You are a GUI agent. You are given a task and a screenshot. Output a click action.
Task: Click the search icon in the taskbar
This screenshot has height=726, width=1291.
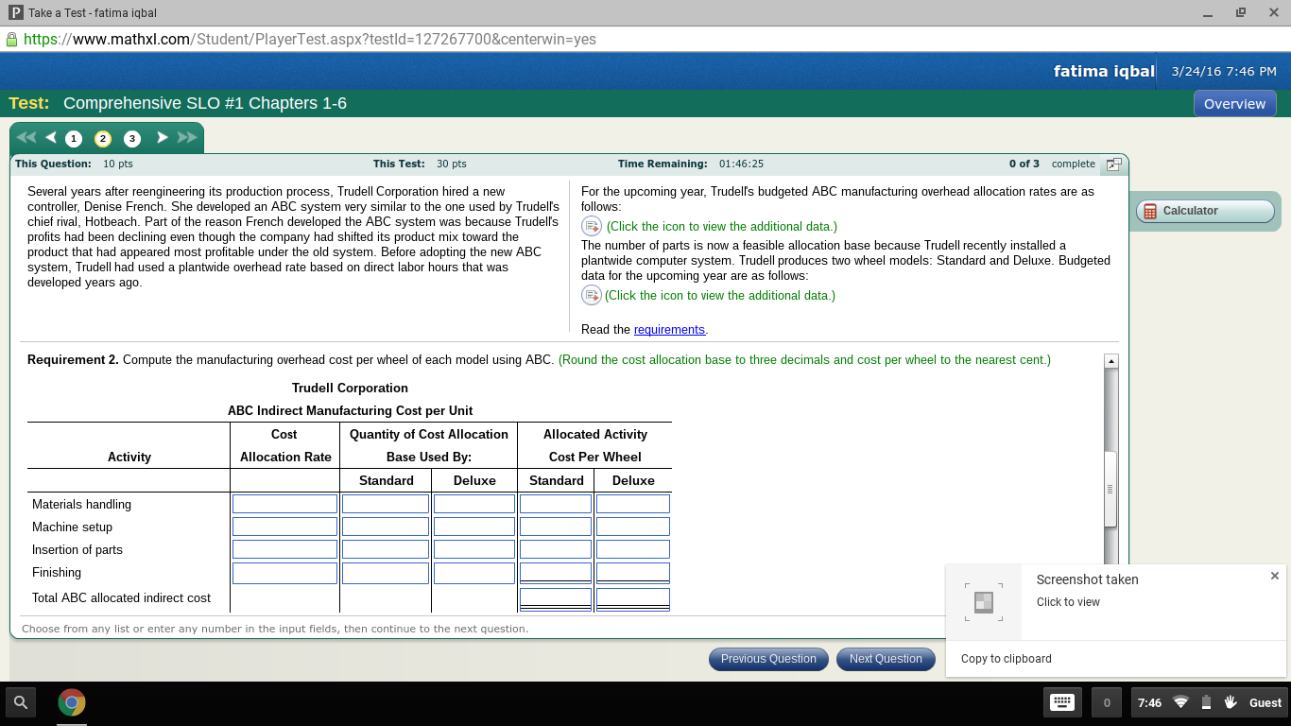[x=20, y=702]
